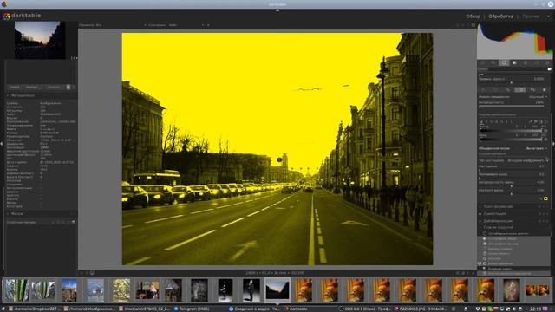Click the navigation preview thumbnail top-left

[x=40, y=40]
